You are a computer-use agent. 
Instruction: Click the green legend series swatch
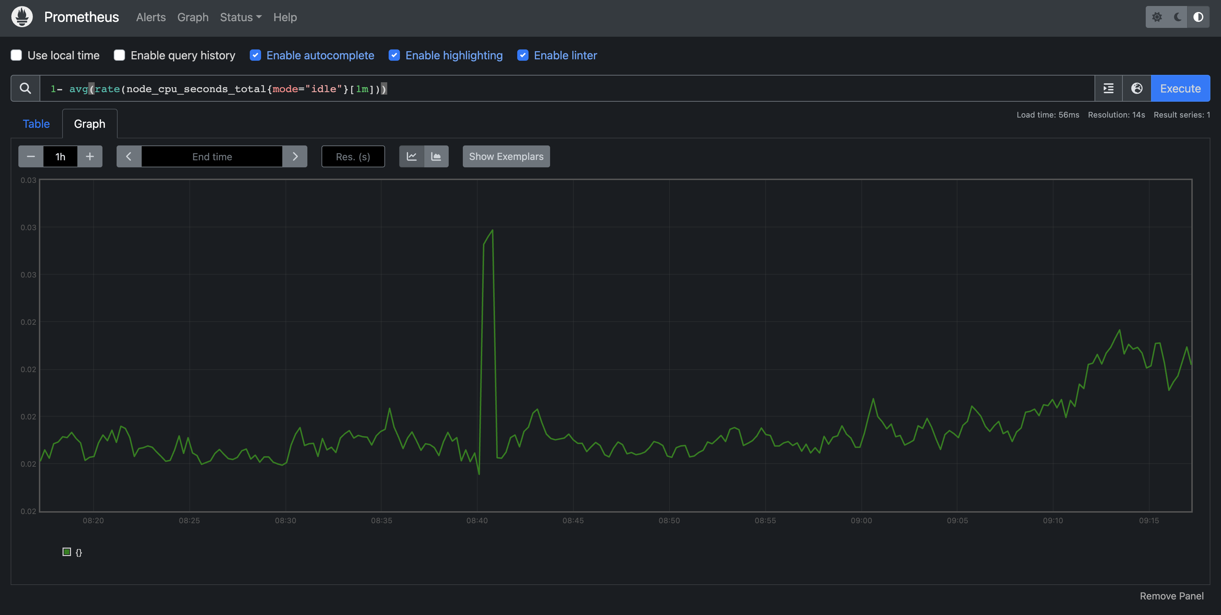pyautogui.click(x=67, y=552)
